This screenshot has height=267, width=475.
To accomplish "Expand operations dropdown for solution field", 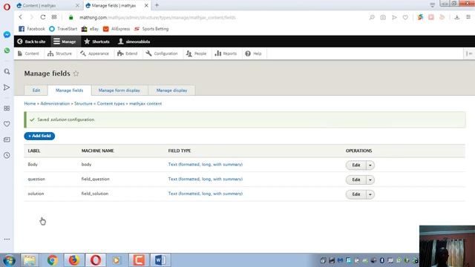I will [370, 194].
